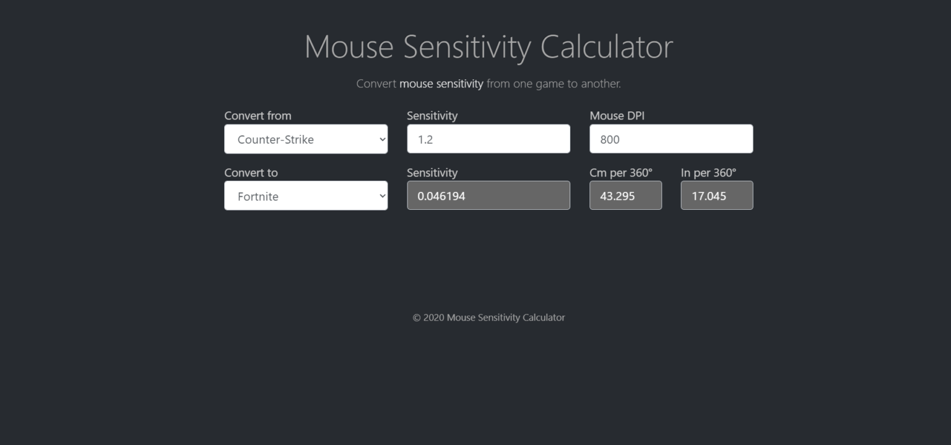
Task: Select the Counter-Strike game selector
Action: point(305,139)
